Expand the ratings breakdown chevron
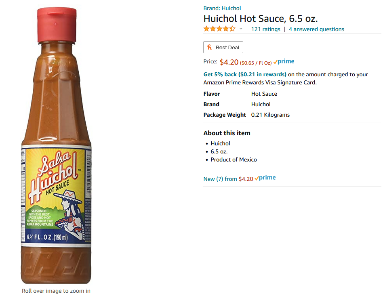The image size is (383, 302). click(241, 29)
